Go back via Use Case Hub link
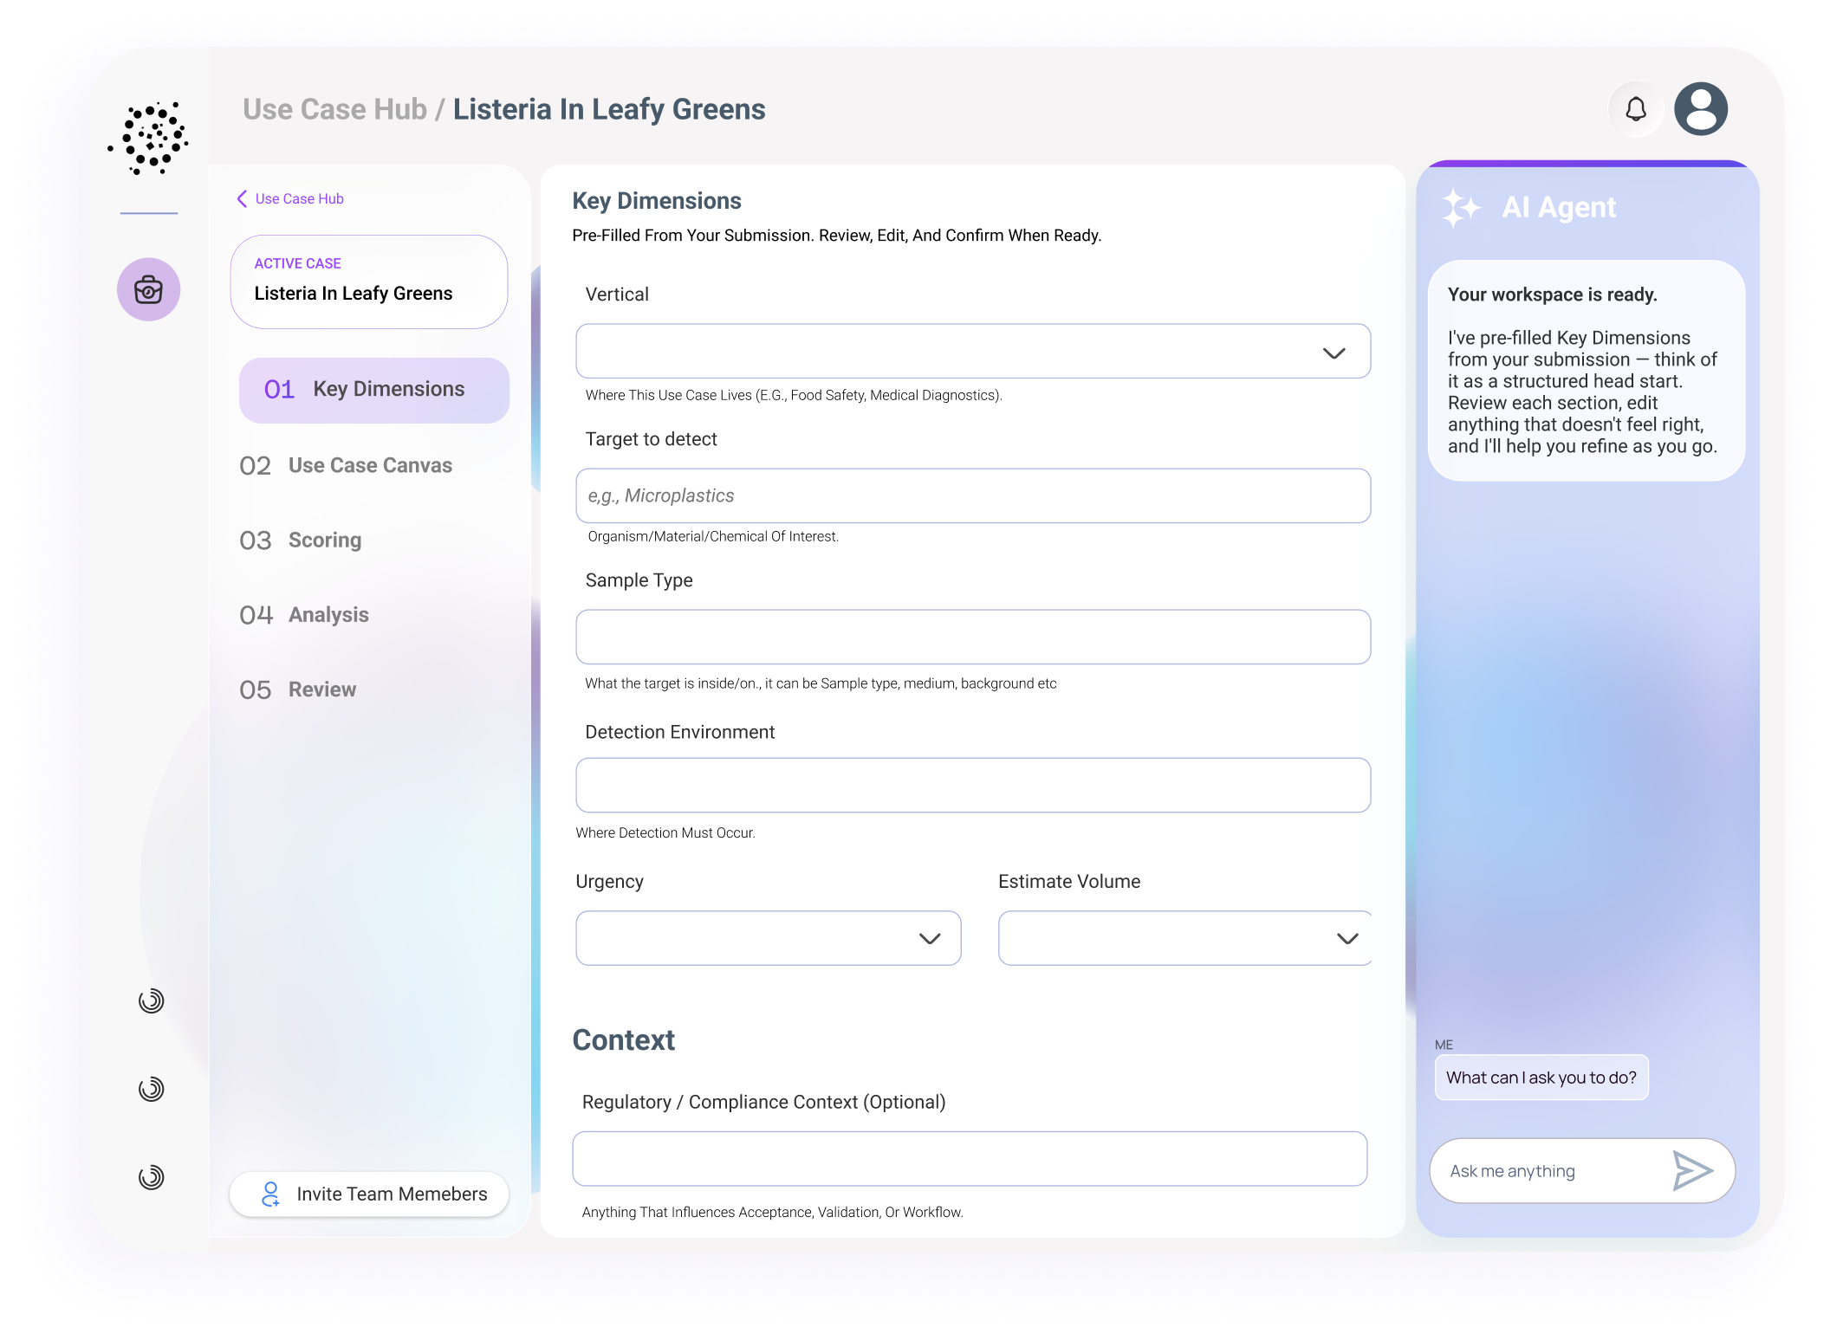 click(291, 199)
